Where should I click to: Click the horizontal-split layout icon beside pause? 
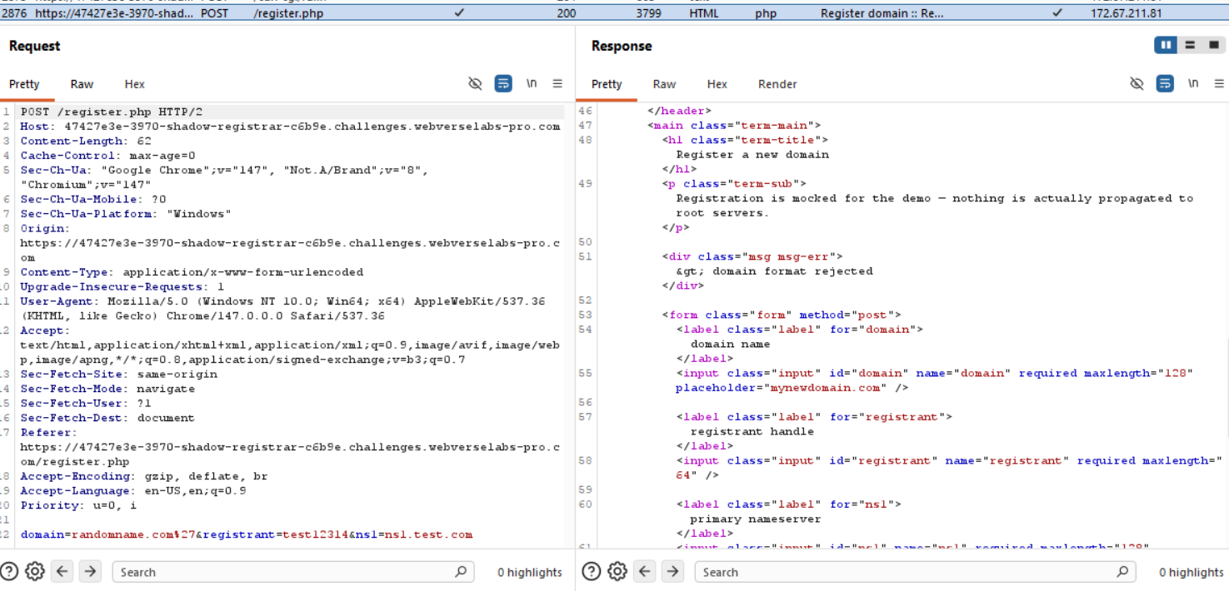pyautogui.click(x=1189, y=45)
